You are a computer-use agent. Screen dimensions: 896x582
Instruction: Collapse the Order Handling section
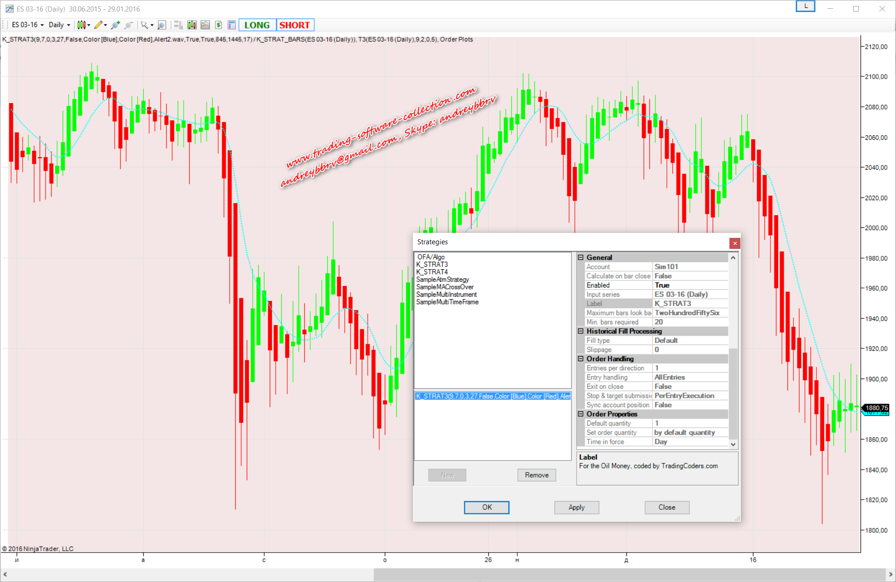coord(581,359)
